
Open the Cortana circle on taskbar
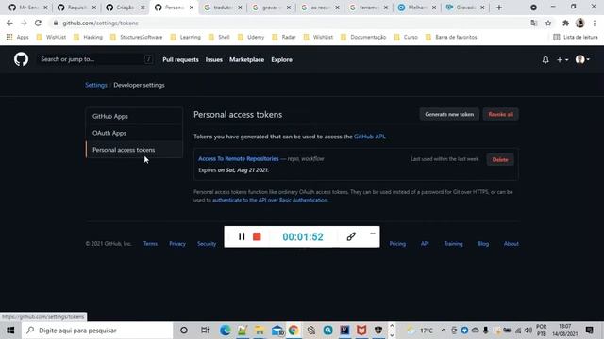tap(184, 331)
